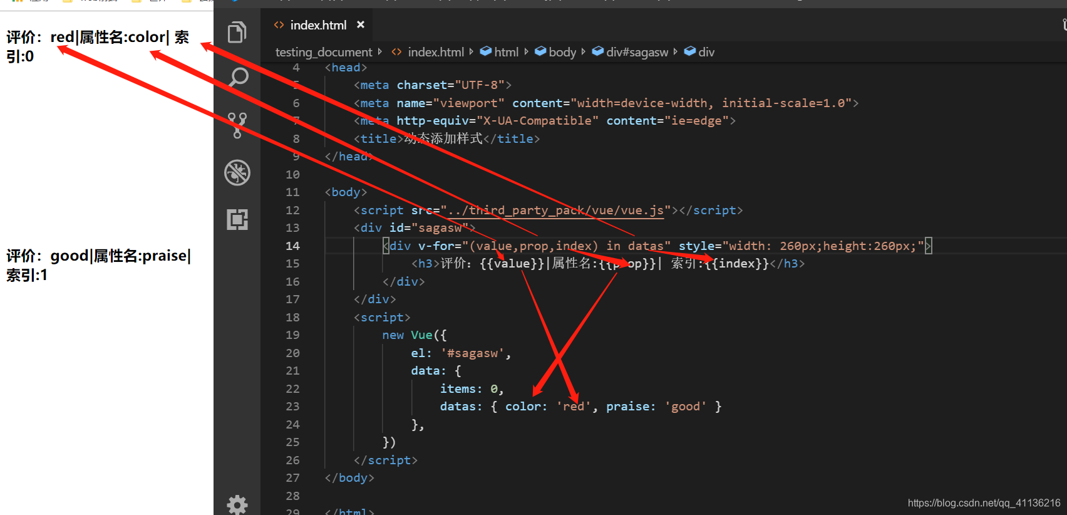Click the rendered heading 评价: red|属性名:color
This screenshot has width=1067, height=515.
[x=98, y=46]
